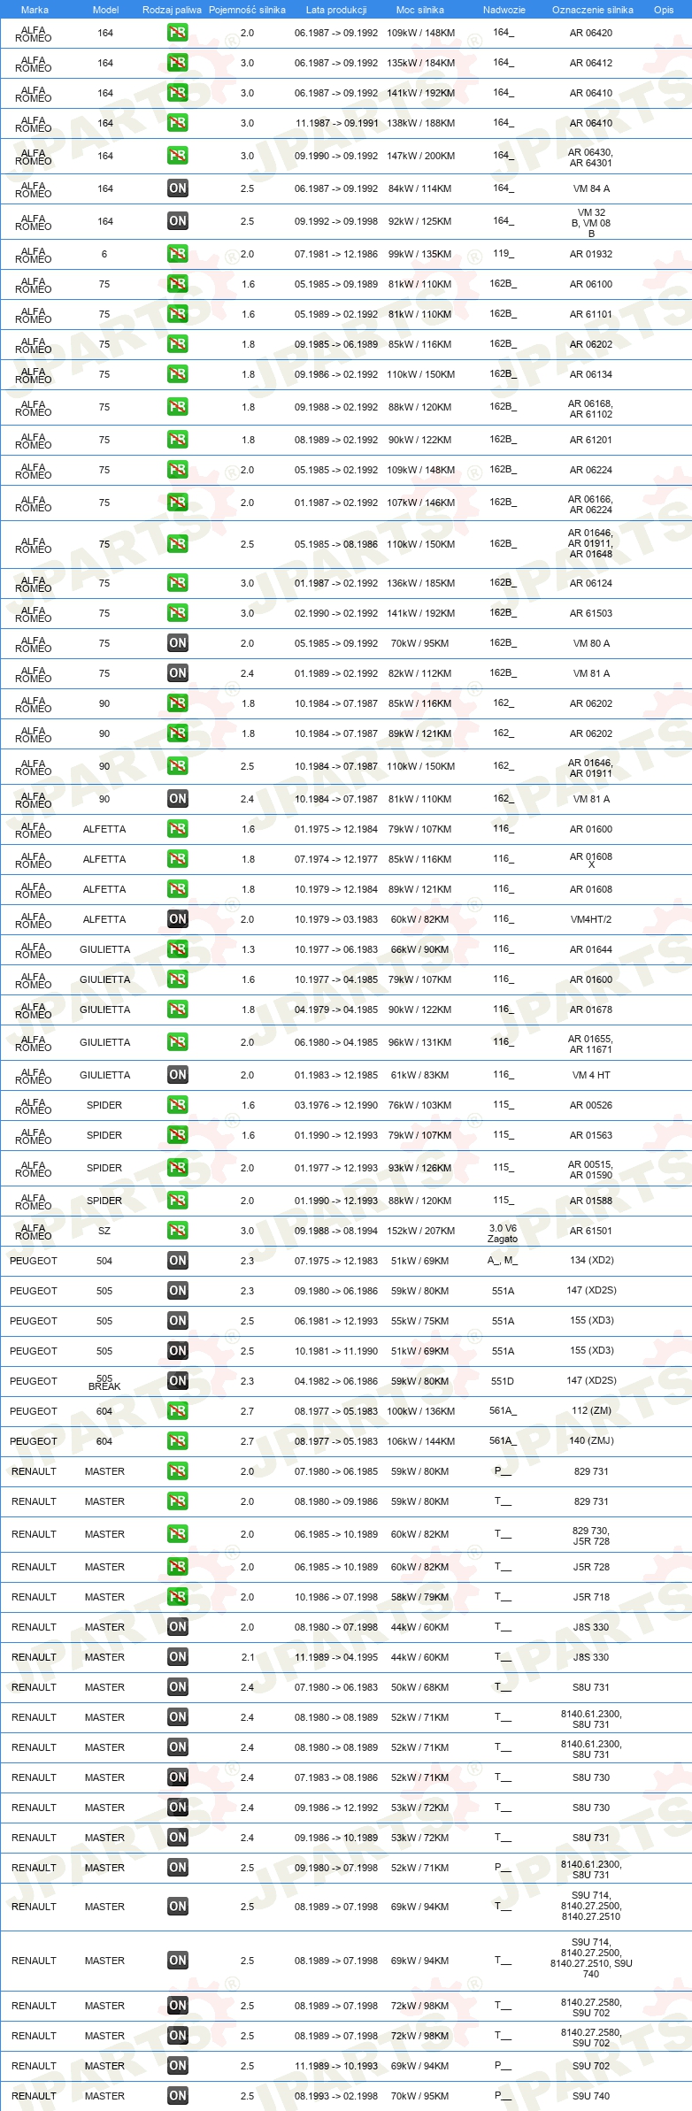The width and height of the screenshot is (692, 2111).
Task: Click the model cell '505 BREAK'
Action: (x=104, y=1382)
